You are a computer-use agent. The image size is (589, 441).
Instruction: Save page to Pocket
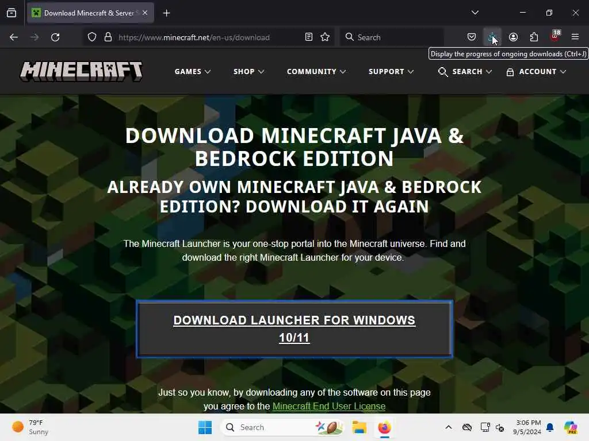coord(472,37)
